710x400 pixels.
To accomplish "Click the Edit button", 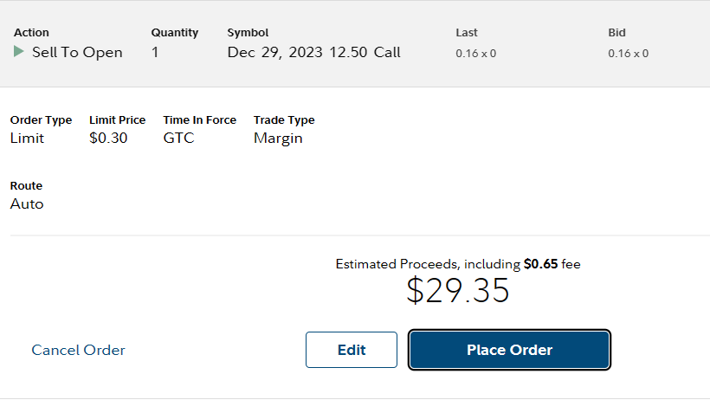I will tap(352, 350).
